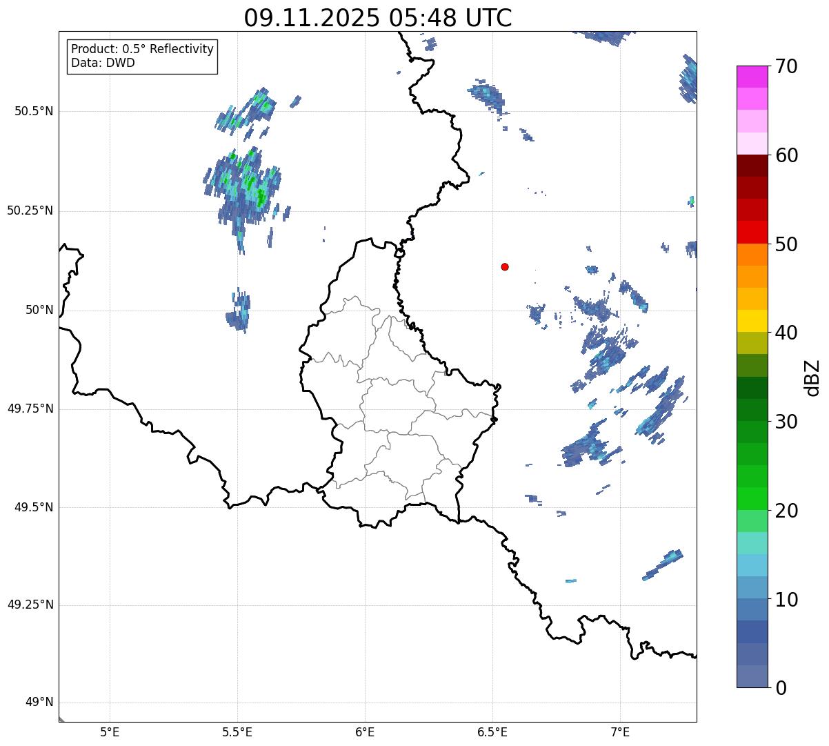The width and height of the screenshot is (829, 746).
Task: Click the olive colorbar segment below 40
Action: point(752,343)
